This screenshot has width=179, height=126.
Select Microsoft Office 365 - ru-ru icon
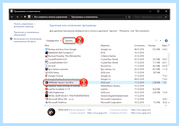[x=46, y=99]
